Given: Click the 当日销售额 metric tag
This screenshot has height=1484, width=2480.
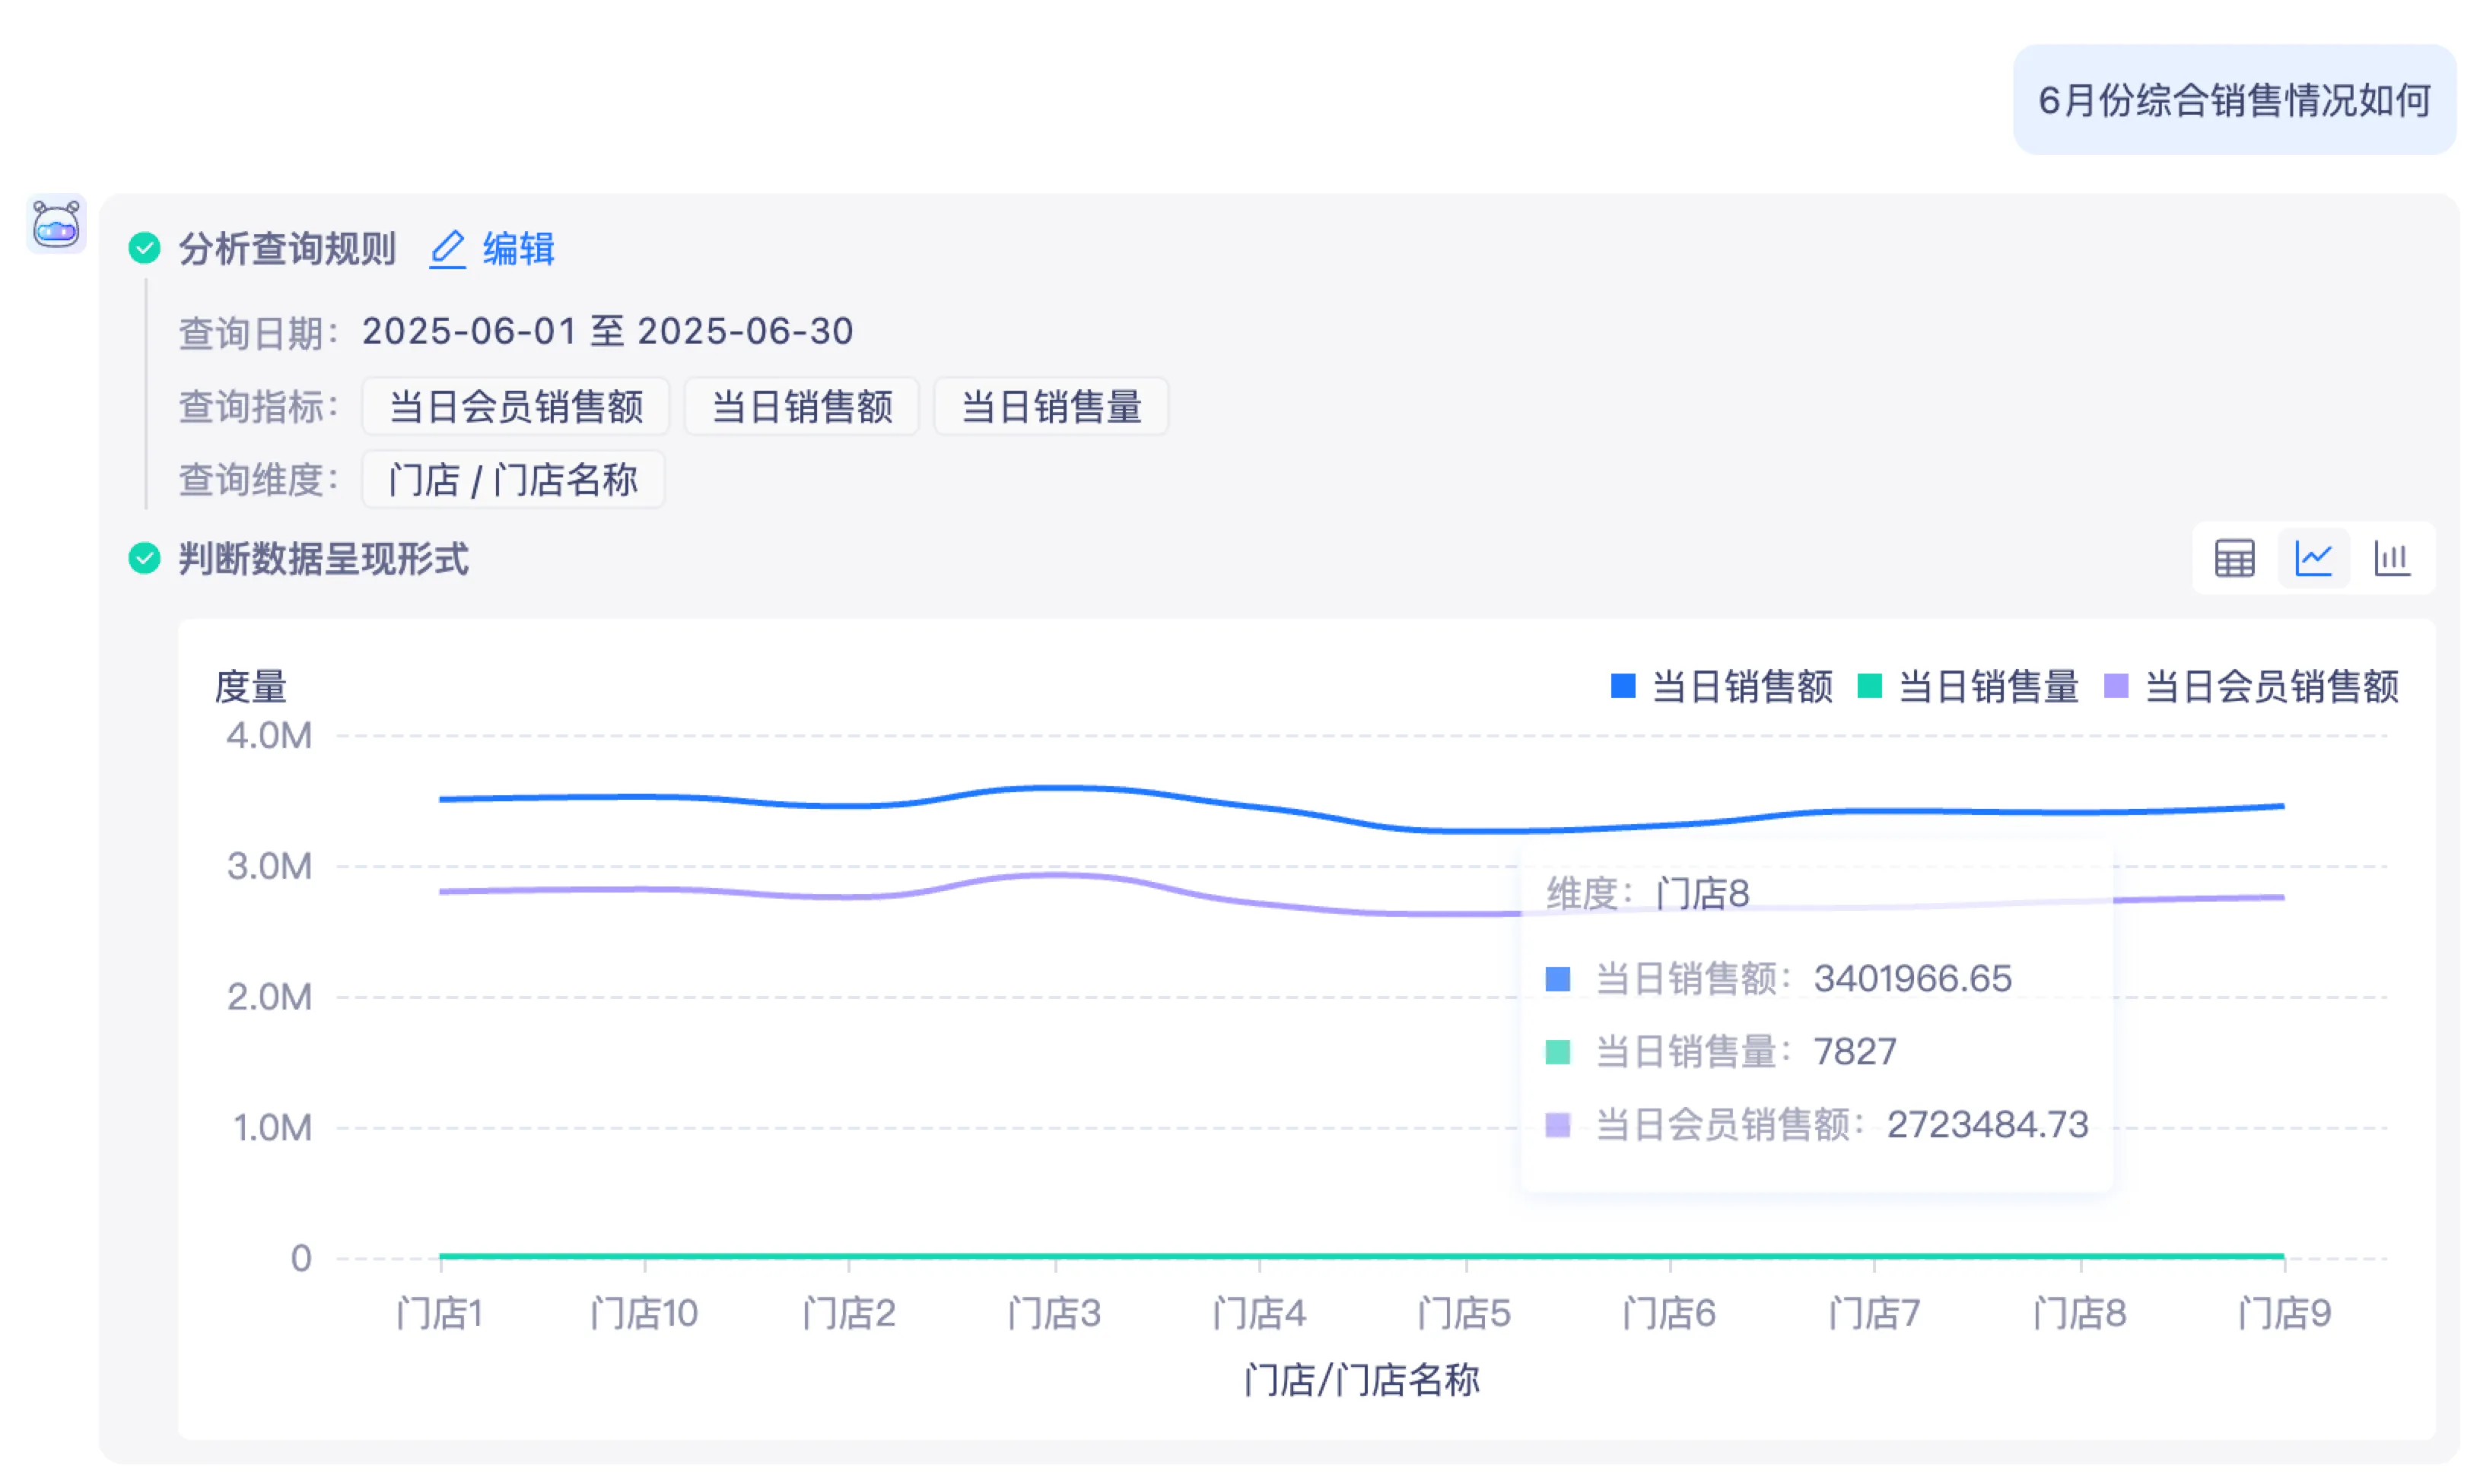Looking at the screenshot, I should [801, 407].
